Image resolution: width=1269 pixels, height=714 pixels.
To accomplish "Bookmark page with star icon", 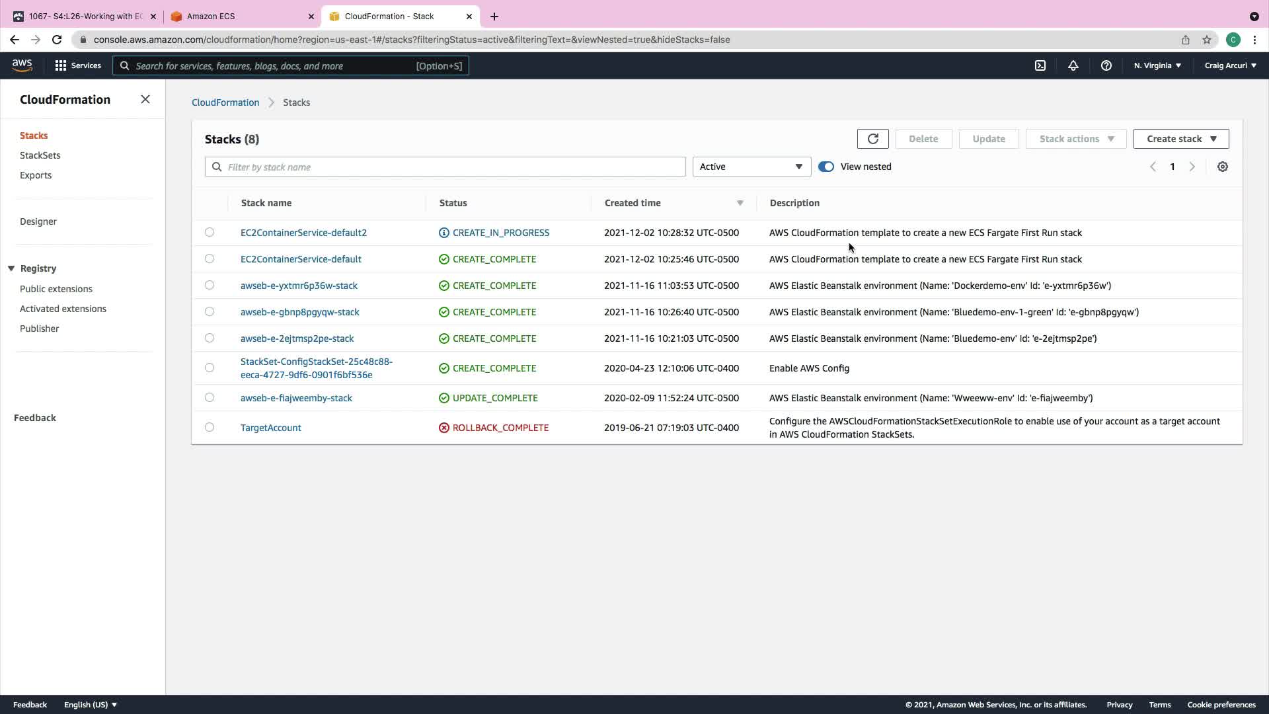I will pyautogui.click(x=1206, y=40).
